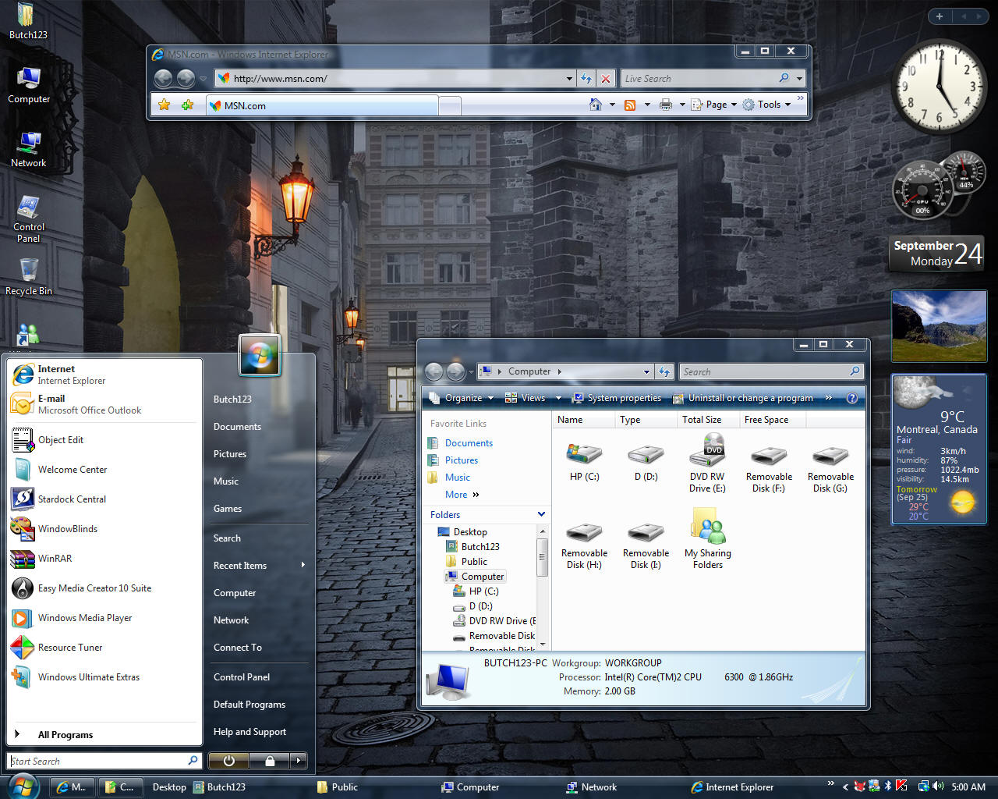Click the volume icon in system tray

(x=938, y=787)
